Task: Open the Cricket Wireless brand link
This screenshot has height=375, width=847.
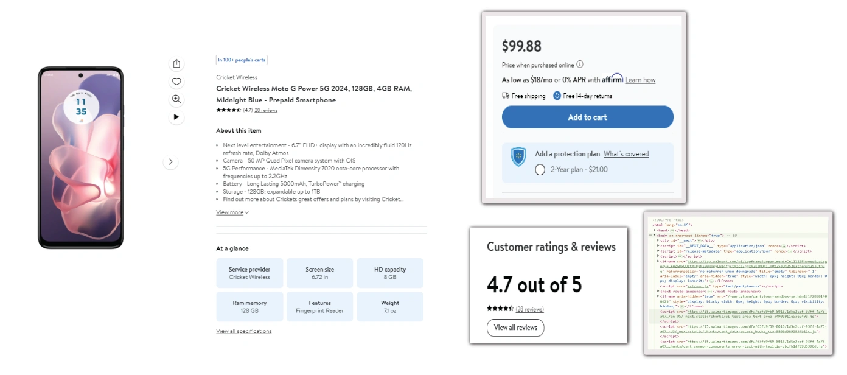Action: tap(237, 77)
